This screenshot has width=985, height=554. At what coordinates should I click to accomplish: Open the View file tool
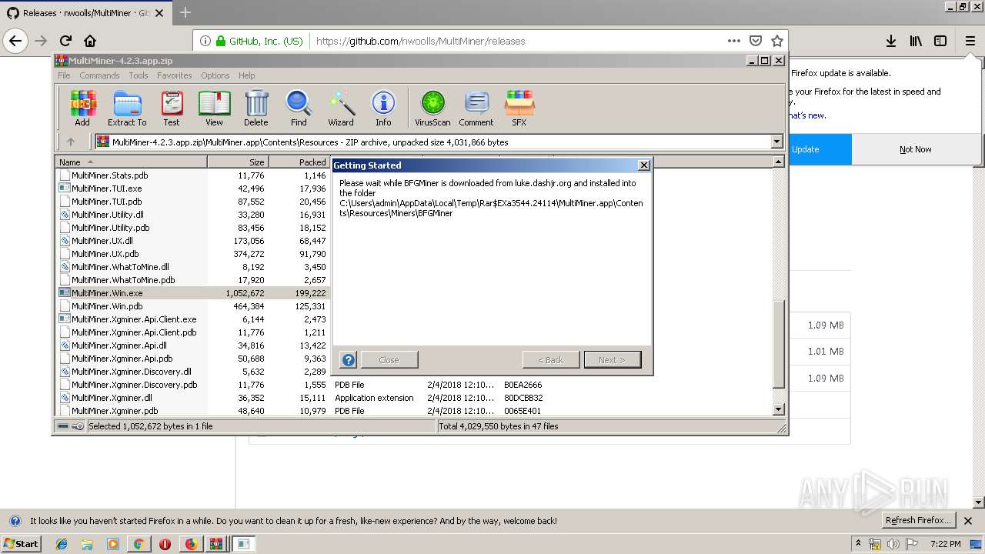214,108
